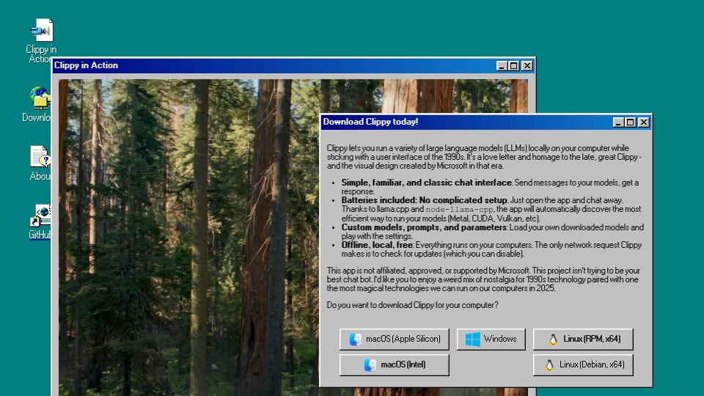Click the bold 'Batteries included: No complicated setup' text
The image size is (704, 396).
(425, 200)
